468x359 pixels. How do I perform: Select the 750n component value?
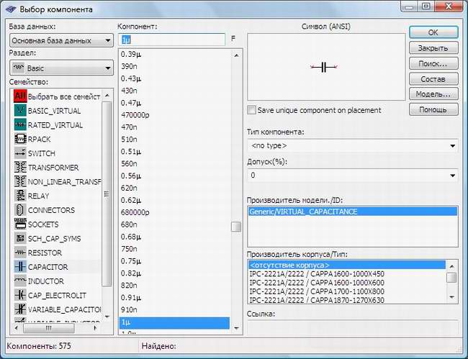(x=129, y=249)
